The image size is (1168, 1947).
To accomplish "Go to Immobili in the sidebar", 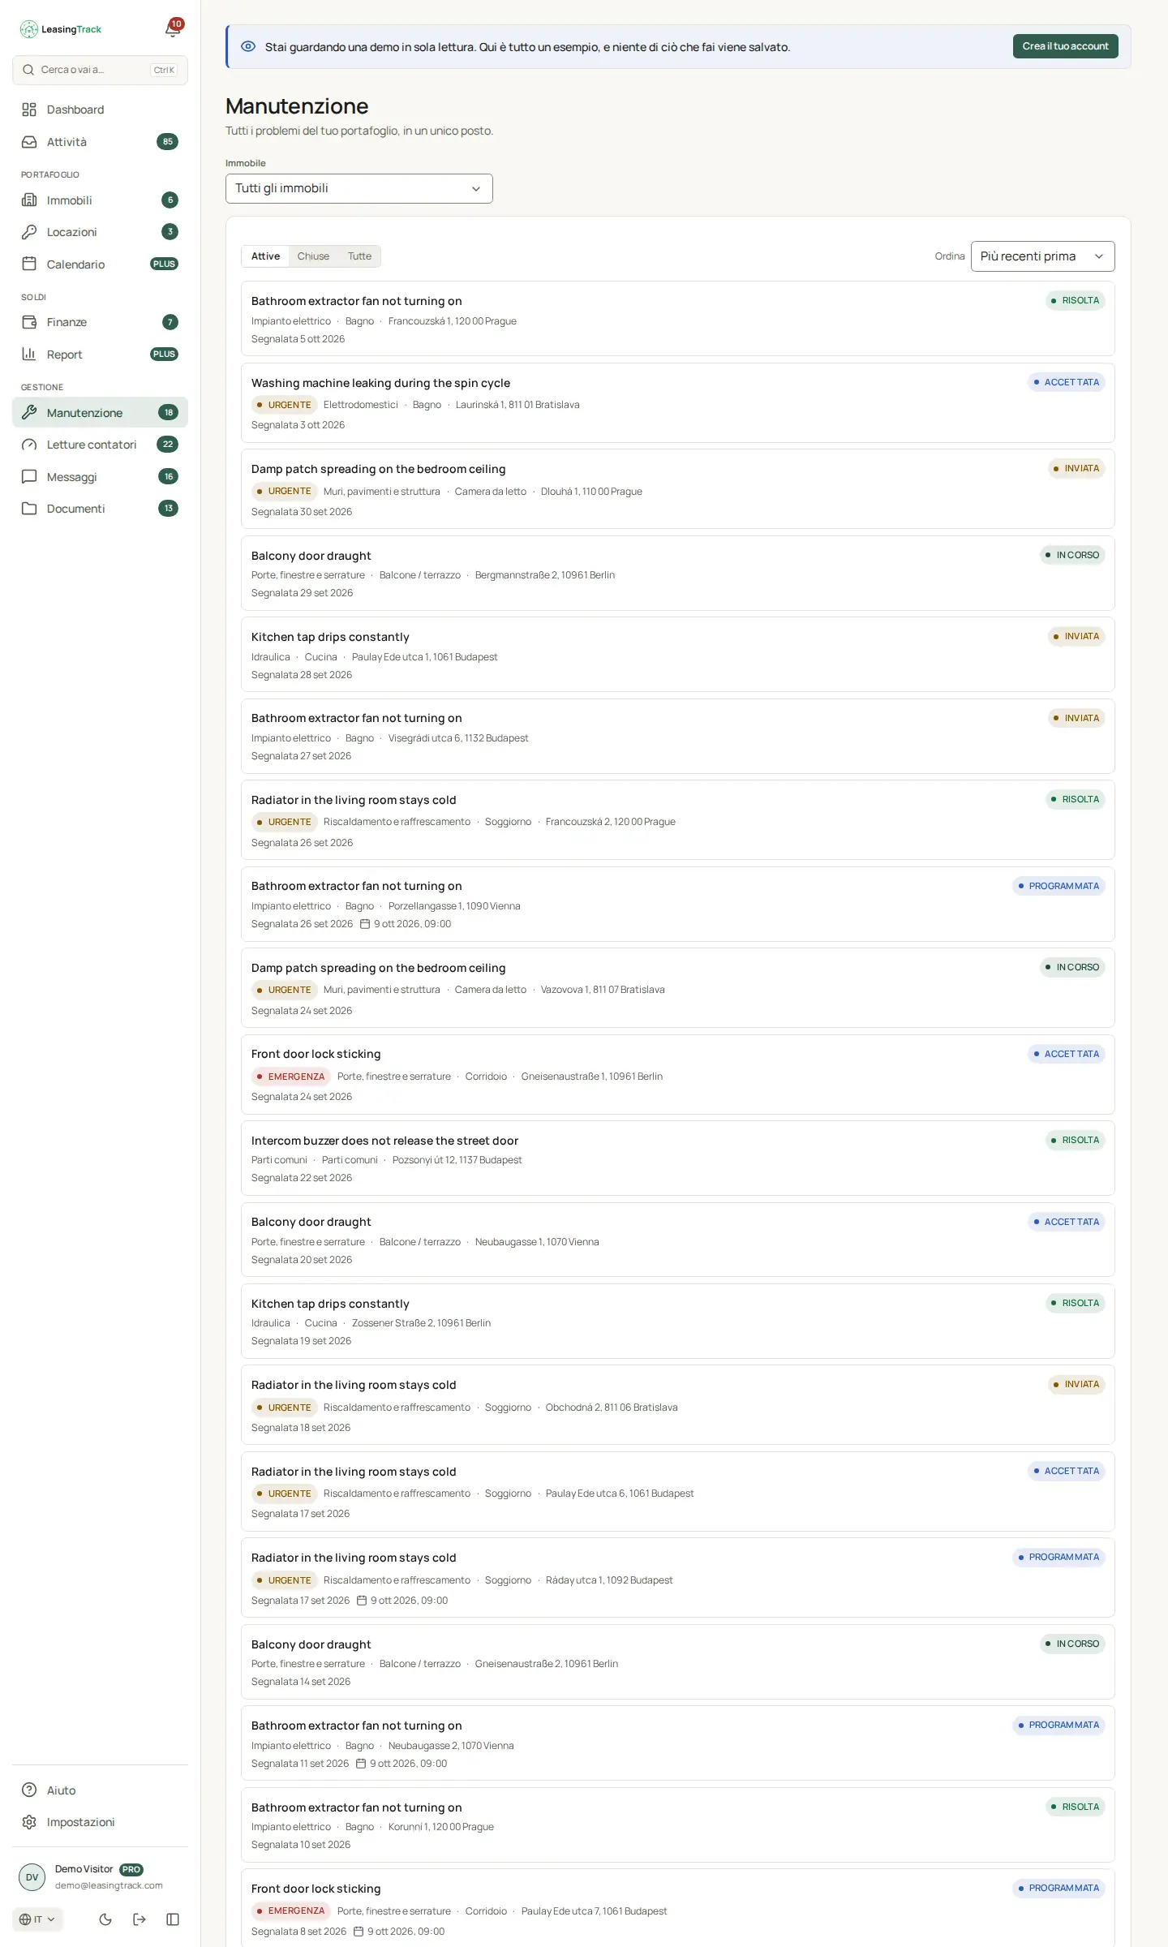I will [100, 200].
